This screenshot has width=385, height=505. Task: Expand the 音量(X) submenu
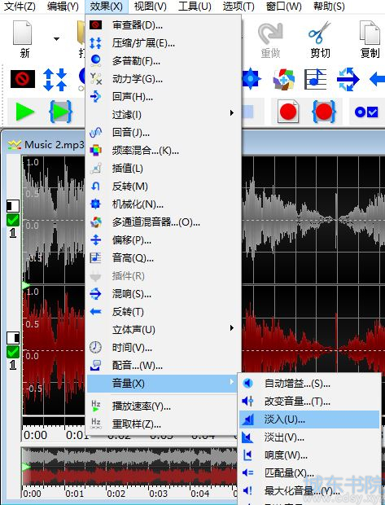164,384
